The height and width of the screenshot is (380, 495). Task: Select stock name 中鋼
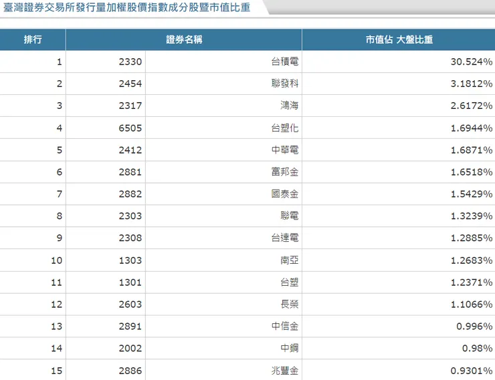click(290, 348)
